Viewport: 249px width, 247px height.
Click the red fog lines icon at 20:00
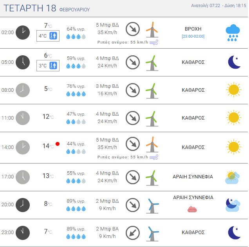[193, 209]
